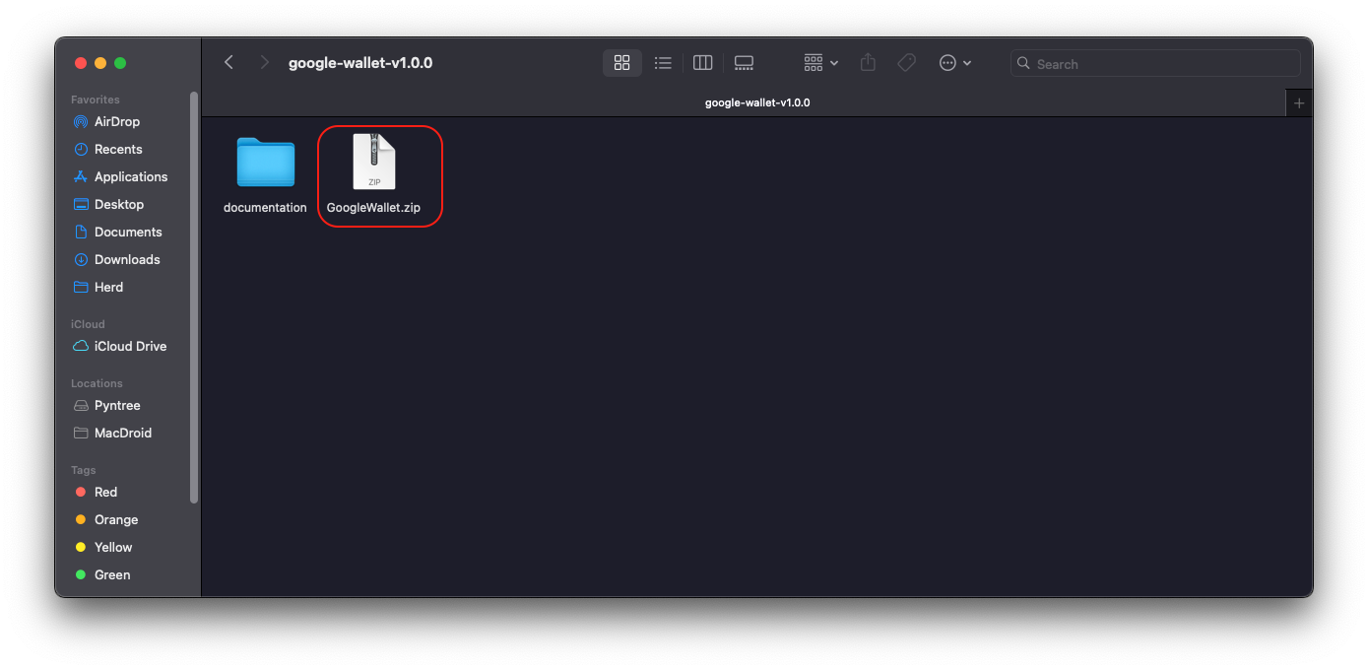Viewport: 1368px width, 670px height.
Task: Open the Group By dropdown
Action: pyautogui.click(x=820, y=63)
